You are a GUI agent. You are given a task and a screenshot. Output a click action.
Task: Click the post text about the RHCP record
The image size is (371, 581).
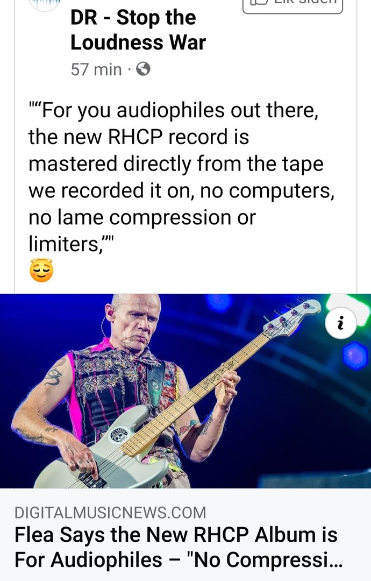(181, 177)
